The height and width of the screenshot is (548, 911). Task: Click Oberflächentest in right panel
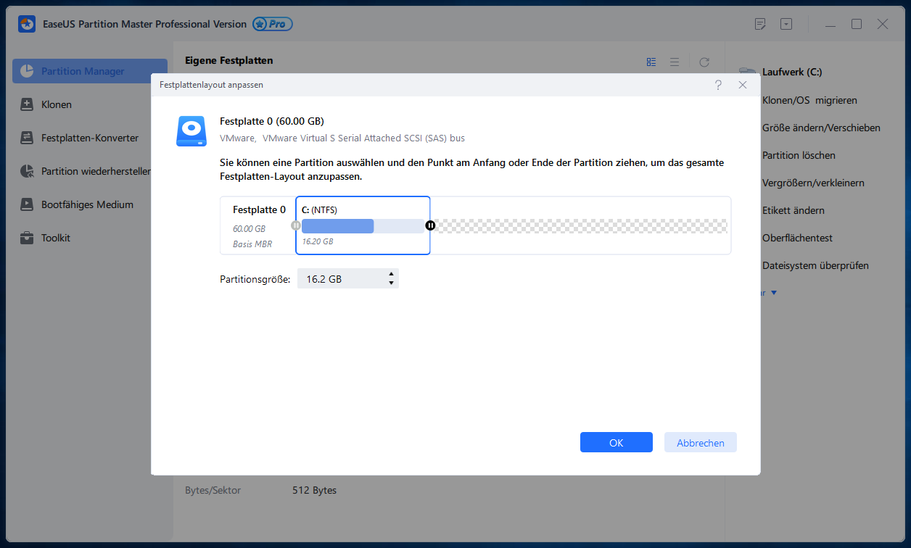pos(797,238)
